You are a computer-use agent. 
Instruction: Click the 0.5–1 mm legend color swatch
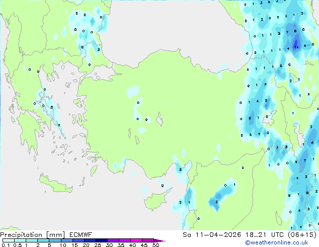20,240
